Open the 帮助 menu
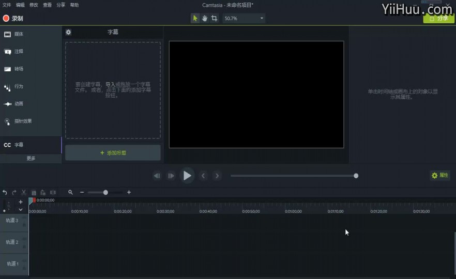Screen dimensions: 456x279 coord(74,5)
